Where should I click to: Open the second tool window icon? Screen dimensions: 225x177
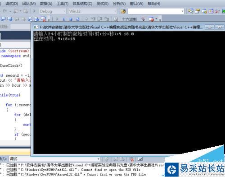[198, 11]
